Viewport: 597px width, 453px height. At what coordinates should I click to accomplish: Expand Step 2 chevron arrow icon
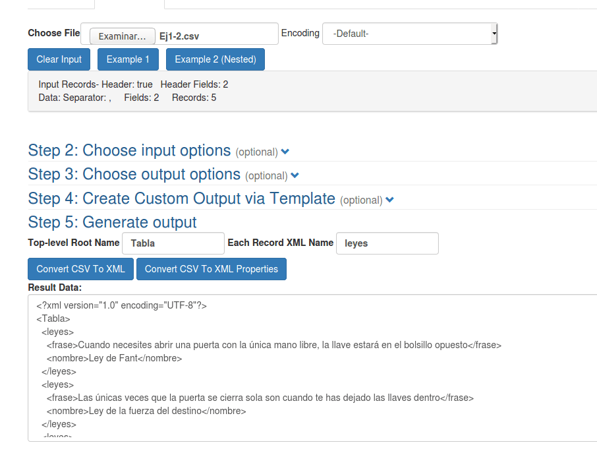(x=285, y=152)
